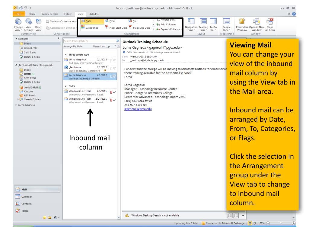Switch to the Folder tab
The height and width of the screenshot is (232, 309).
pos(68,14)
